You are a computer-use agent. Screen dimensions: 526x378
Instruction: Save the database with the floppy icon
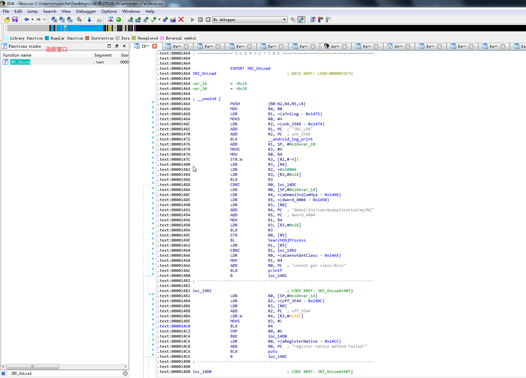(x=15, y=20)
